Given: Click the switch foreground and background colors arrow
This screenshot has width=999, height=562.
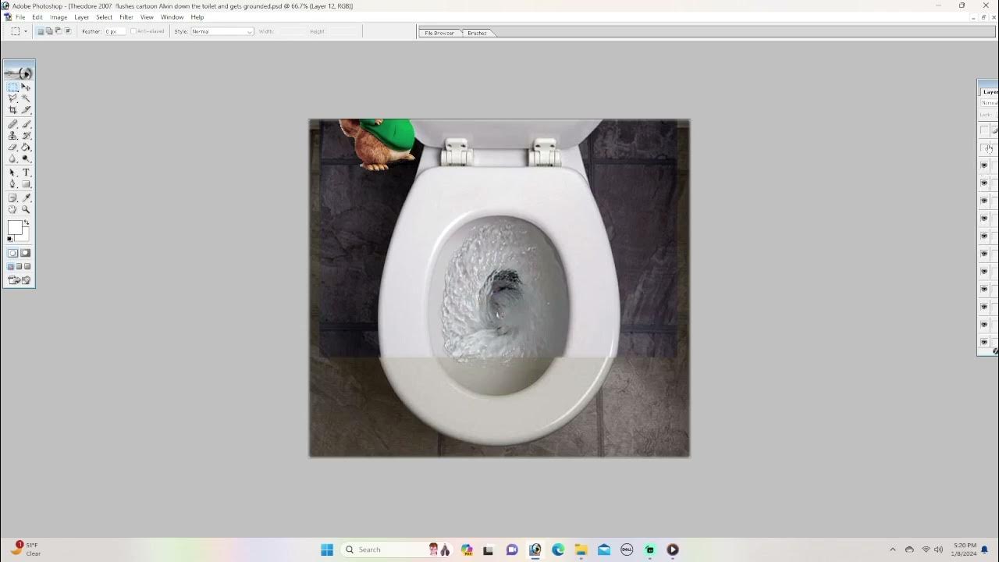Looking at the screenshot, I should 26,223.
